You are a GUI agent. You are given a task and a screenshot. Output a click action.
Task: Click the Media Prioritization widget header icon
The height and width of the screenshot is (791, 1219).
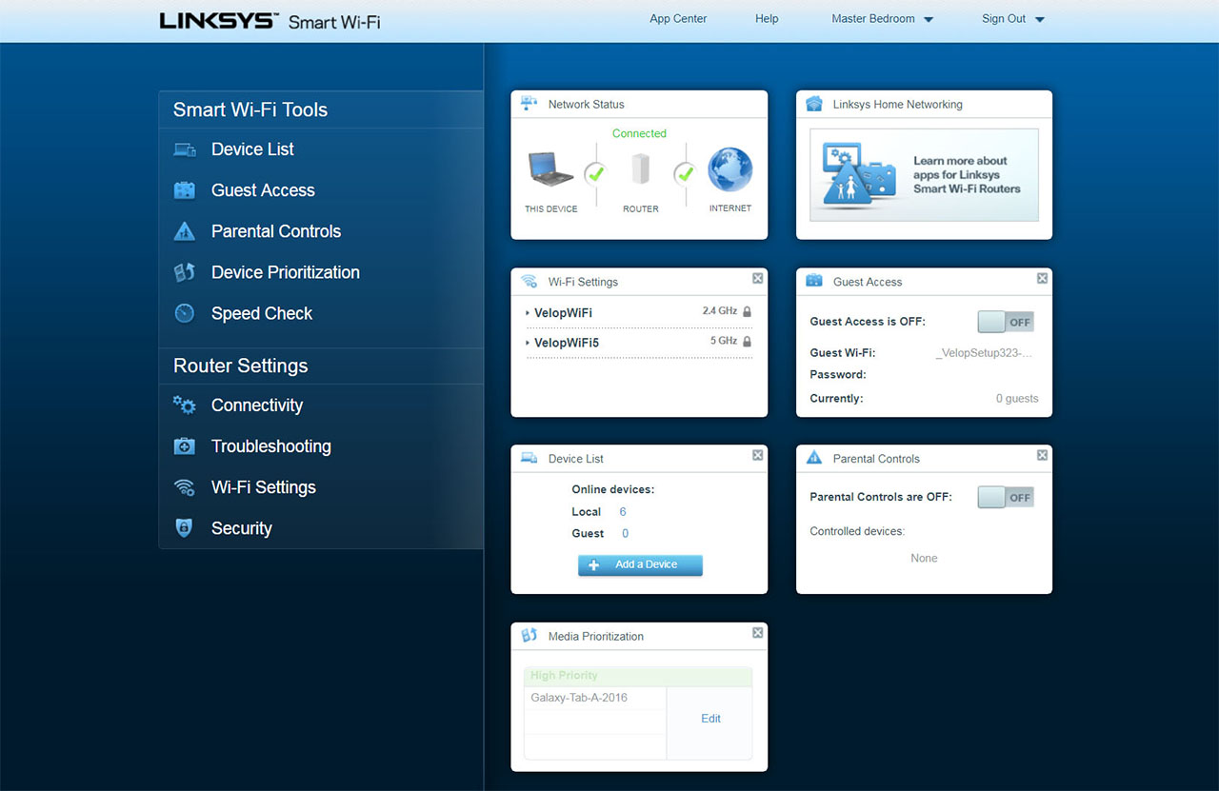tap(530, 635)
